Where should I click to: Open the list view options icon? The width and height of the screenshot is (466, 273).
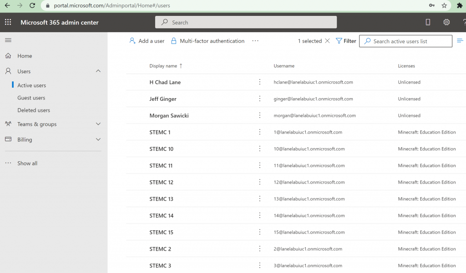pyautogui.click(x=460, y=41)
